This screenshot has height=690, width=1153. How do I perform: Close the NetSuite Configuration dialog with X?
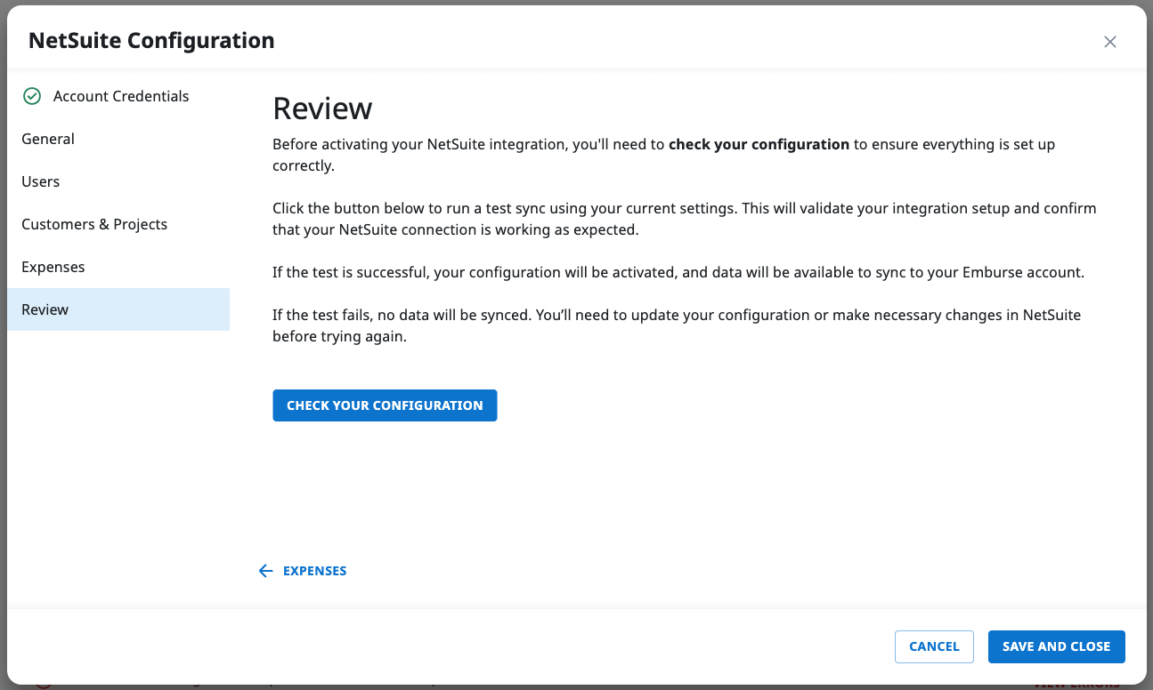click(1109, 42)
